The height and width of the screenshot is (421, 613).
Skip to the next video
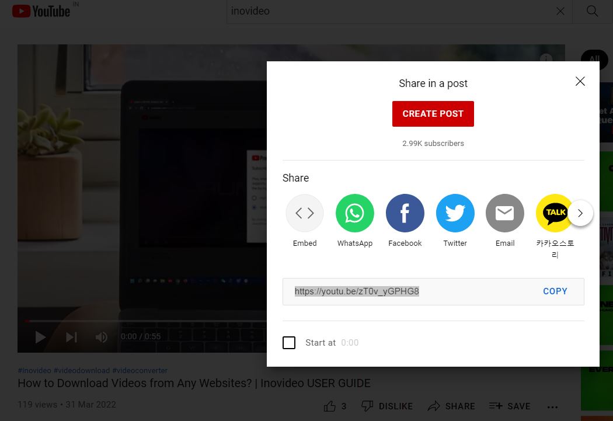pyautogui.click(x=71, y=337)
